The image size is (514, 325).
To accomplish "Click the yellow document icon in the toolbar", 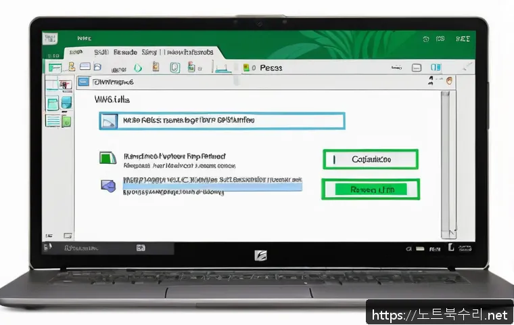I will (155, 67).
